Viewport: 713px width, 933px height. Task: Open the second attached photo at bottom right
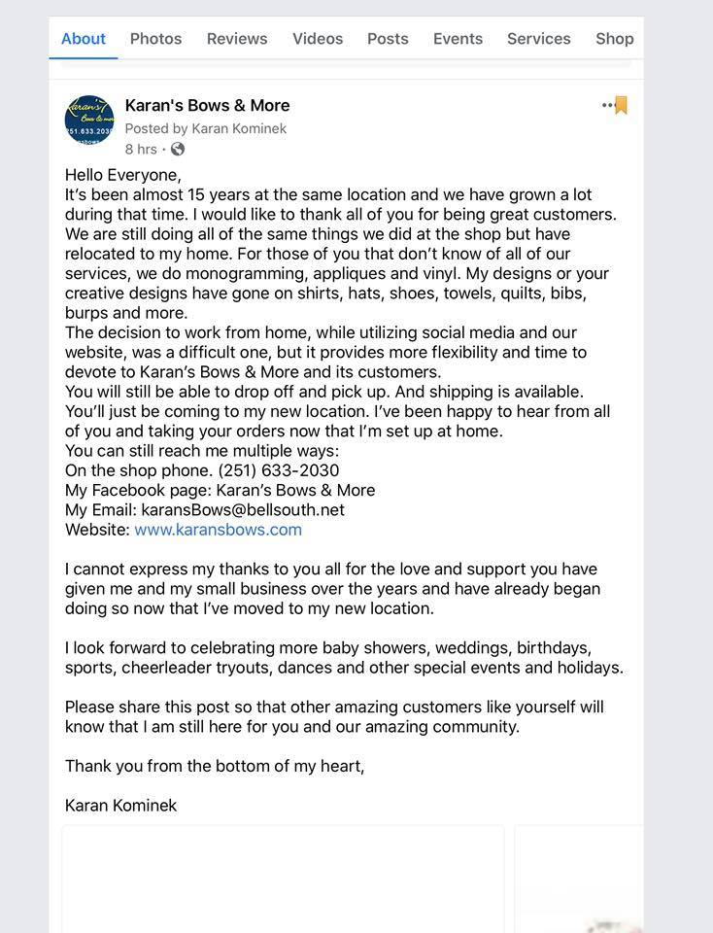579,880
